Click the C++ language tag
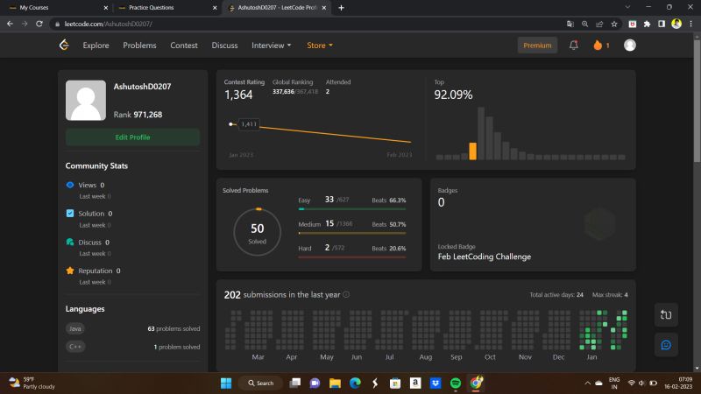This screenshot has width=701, height=394. 75,347
